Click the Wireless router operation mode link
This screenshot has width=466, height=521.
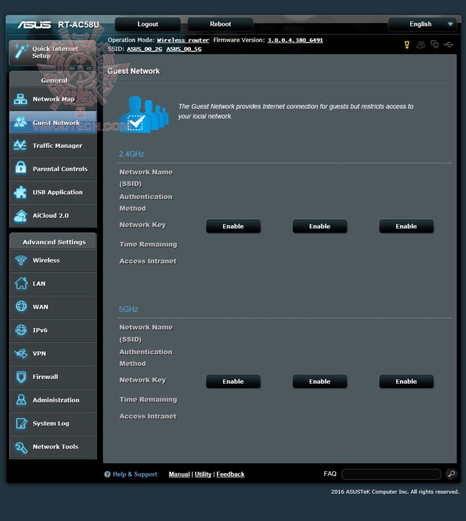[x=183, y=40]
